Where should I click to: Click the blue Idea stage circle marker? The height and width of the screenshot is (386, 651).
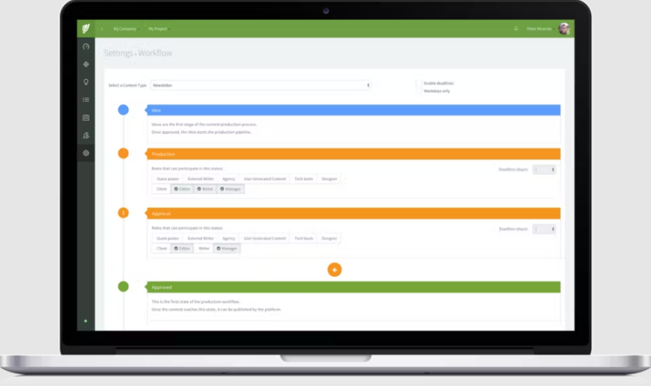(123, 109)
